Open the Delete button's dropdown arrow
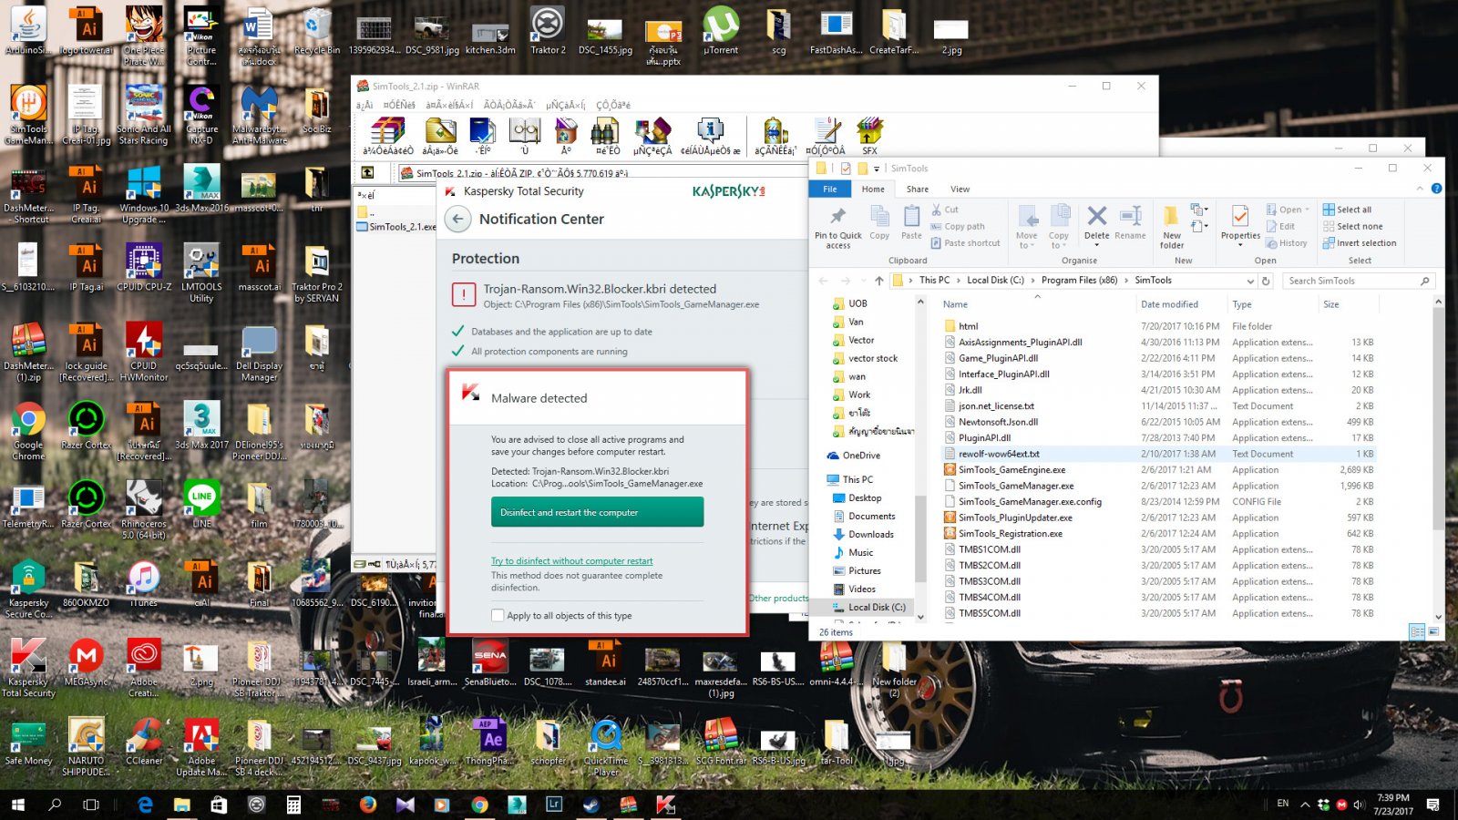 click(1097, 246)
